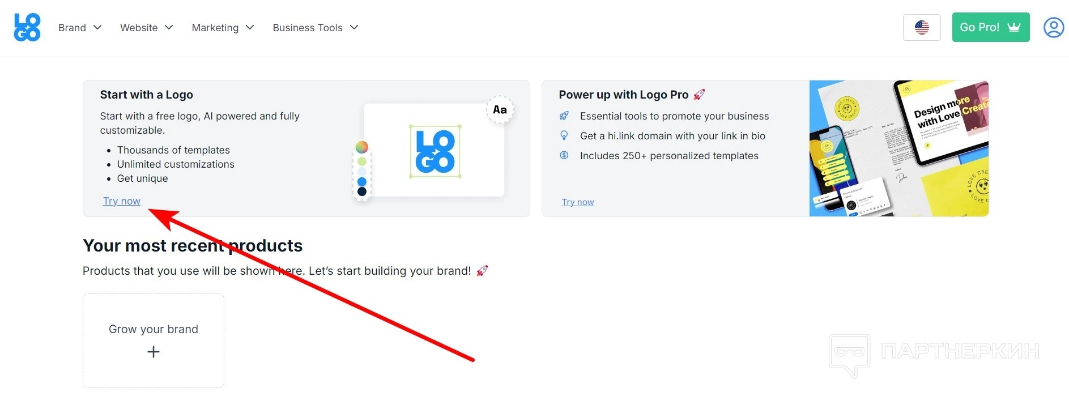Open the Business Tools menu

pyautogui.click(x=316, y=27)
